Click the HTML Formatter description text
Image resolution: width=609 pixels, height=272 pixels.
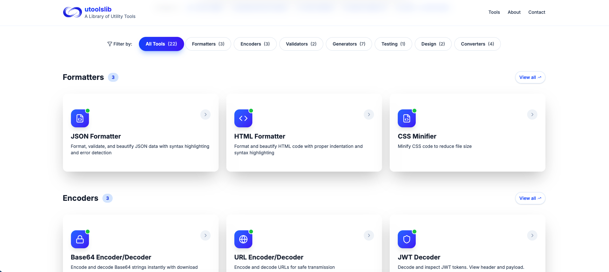299,149
